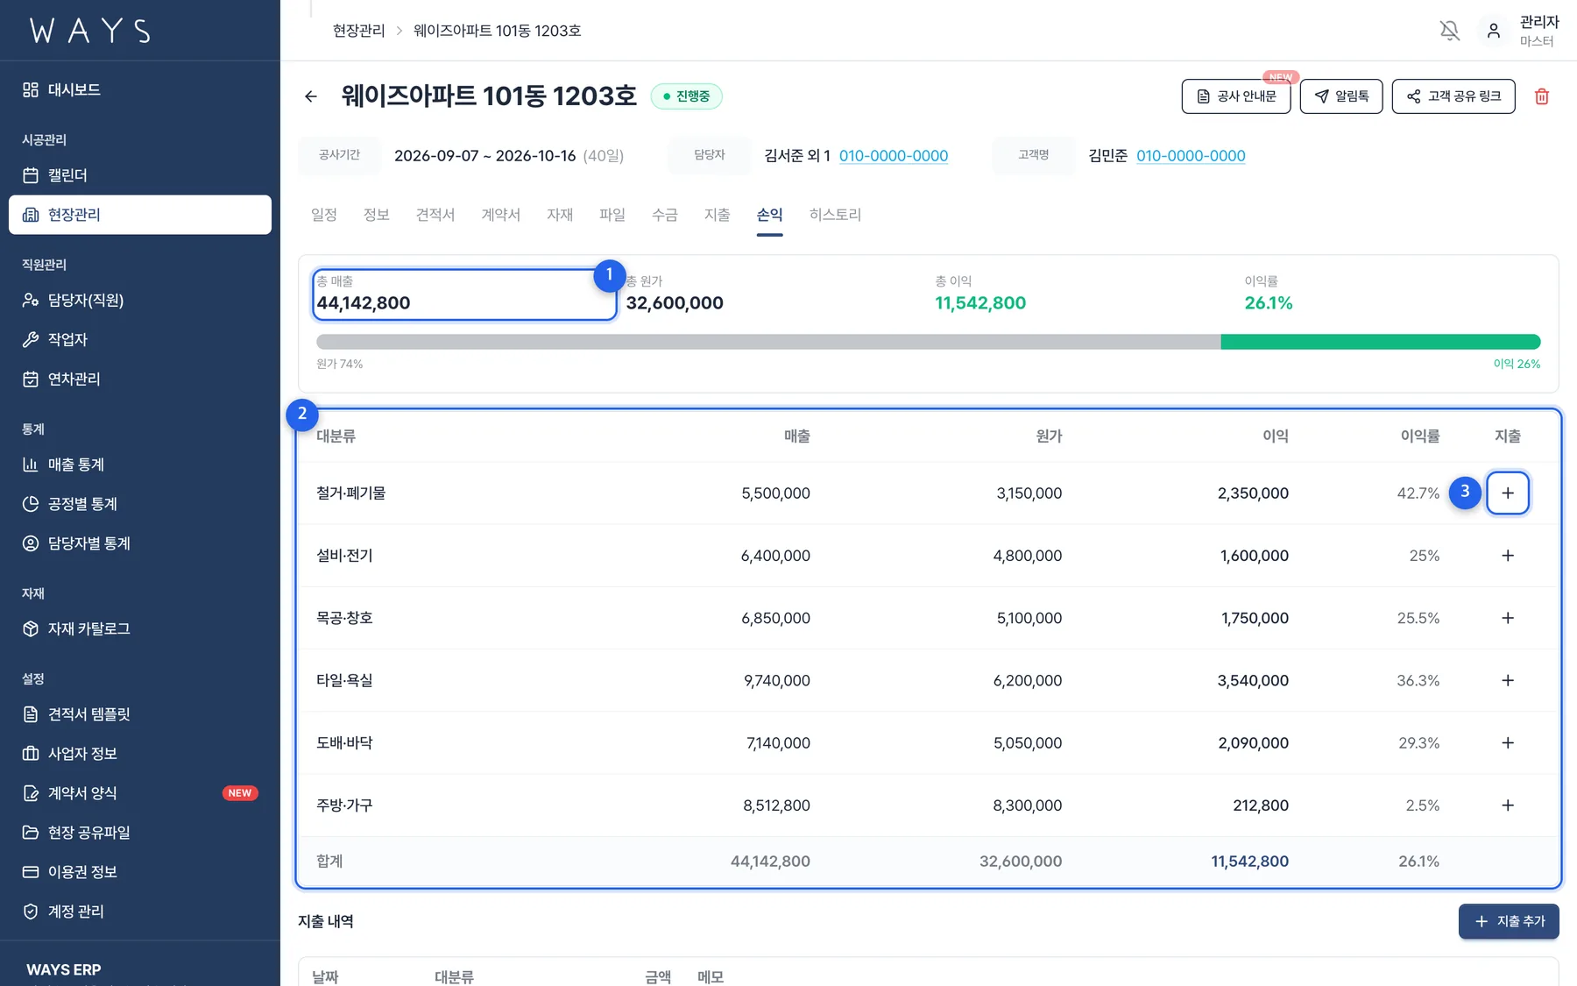The width and height of the screenshot is (1577, 986).
Task: Select the 견적서 tab
Action: coord(435,215)
